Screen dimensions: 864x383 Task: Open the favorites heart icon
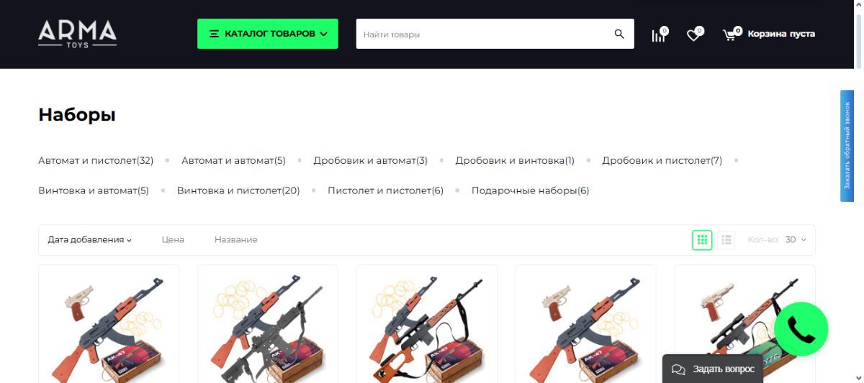click(x=694, y=34)
